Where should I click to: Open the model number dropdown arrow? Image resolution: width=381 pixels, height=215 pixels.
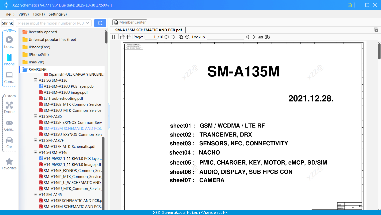[87, 23]
